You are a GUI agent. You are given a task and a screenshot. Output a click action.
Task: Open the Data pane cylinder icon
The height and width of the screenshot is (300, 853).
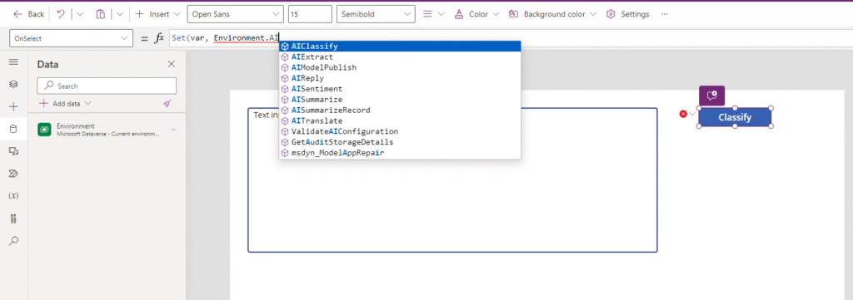(13, 129)
